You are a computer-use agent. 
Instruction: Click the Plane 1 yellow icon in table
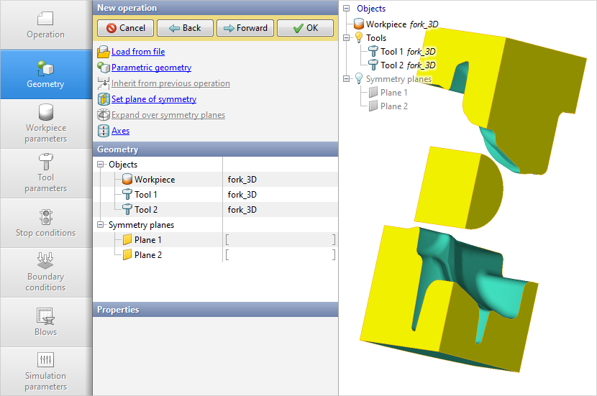pyautogui.click(x=127, y=240)
